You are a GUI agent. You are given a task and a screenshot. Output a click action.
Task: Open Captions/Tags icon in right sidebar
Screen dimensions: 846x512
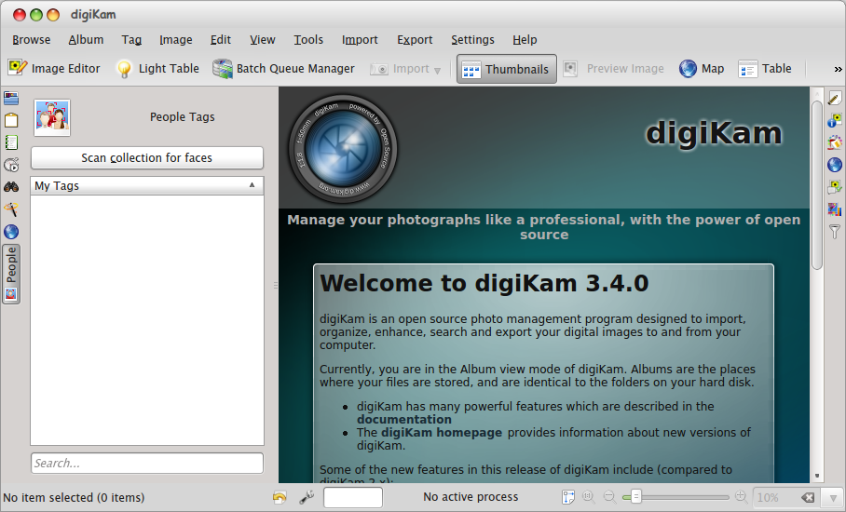click(x=835, y=187)
